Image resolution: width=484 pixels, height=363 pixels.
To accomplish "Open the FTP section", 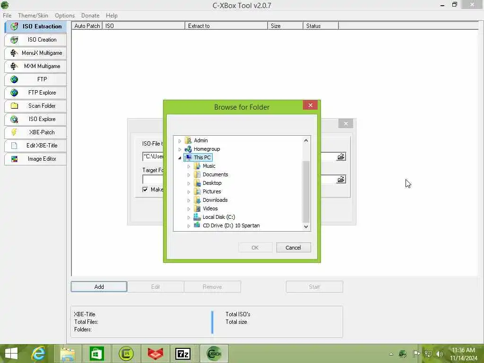I will [35, 79].
